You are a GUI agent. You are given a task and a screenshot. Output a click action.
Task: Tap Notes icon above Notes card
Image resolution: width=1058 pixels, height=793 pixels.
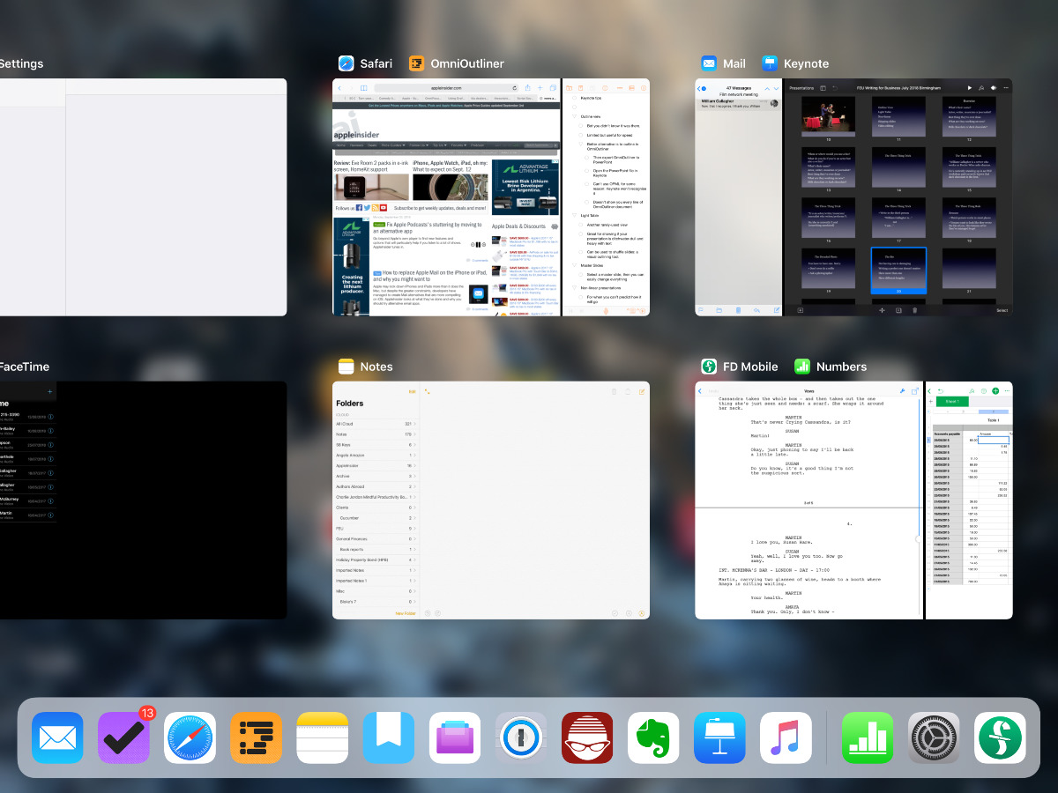[346, 367]
